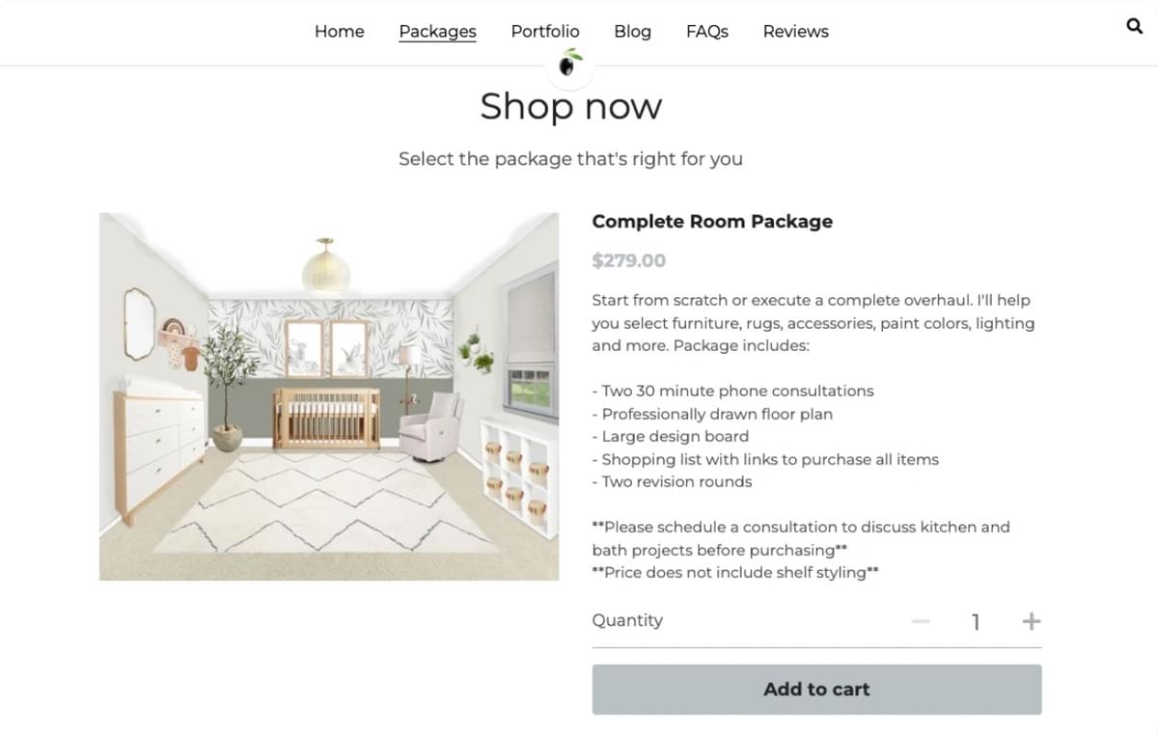Click the minus icon to decrease quantity
This screenshot has height=733, width=1158.
pos(921,621)
